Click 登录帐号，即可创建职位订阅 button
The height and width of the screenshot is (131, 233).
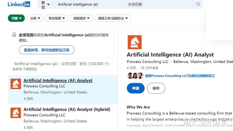(x=47, y=50)
